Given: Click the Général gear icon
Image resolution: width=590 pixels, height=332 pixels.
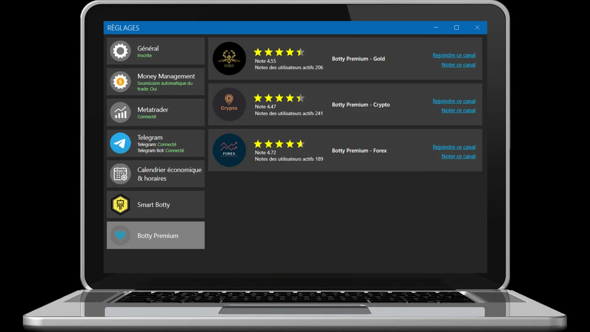Looking at the screenshot, I should [120, 51].
